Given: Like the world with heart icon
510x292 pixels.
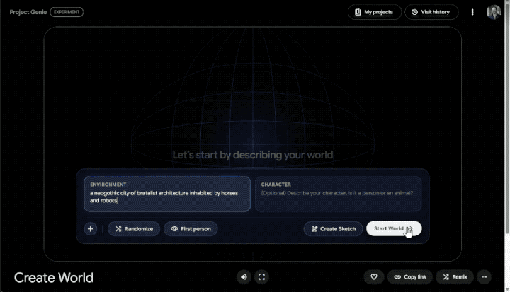Looking at the screenshot, I should 374,277.
